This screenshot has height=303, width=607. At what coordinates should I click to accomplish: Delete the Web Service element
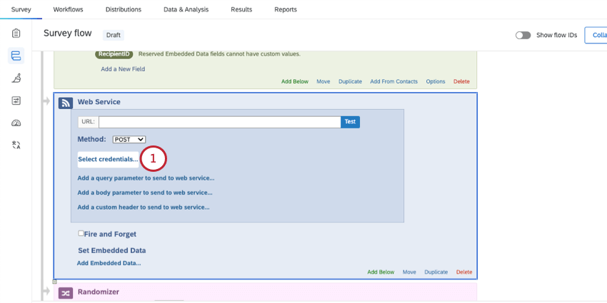[x=464, y=272]
